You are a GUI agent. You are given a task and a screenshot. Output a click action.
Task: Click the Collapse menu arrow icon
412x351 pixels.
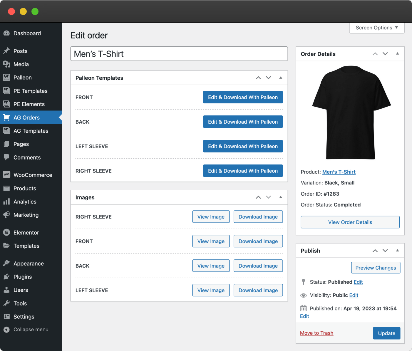point(6,330)
